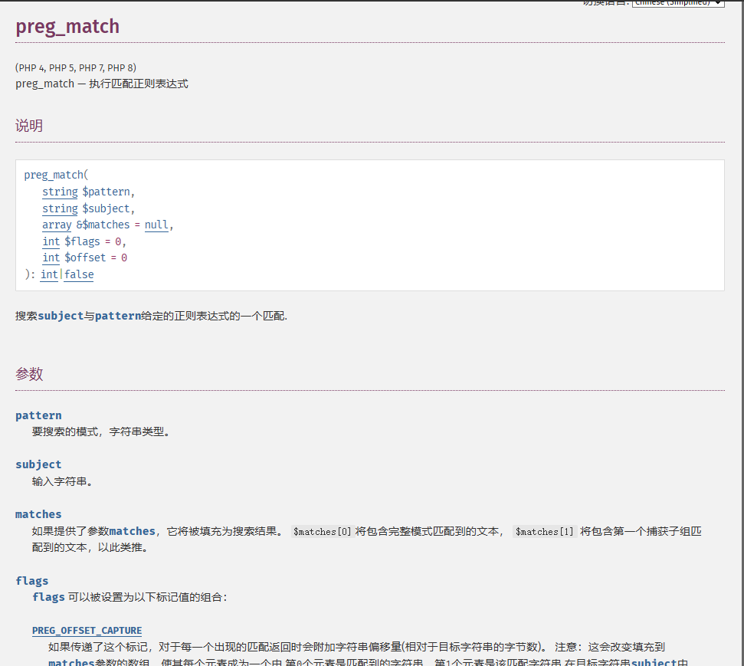Open the Chinese (Simplified) language dropdown
This screenshot has height=666, width=744.
[x=677, y=3]
